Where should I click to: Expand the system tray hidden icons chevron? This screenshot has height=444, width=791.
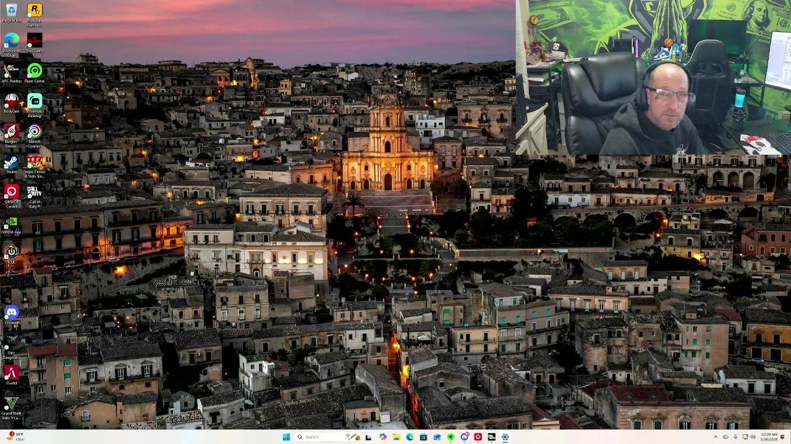[716, 437]
